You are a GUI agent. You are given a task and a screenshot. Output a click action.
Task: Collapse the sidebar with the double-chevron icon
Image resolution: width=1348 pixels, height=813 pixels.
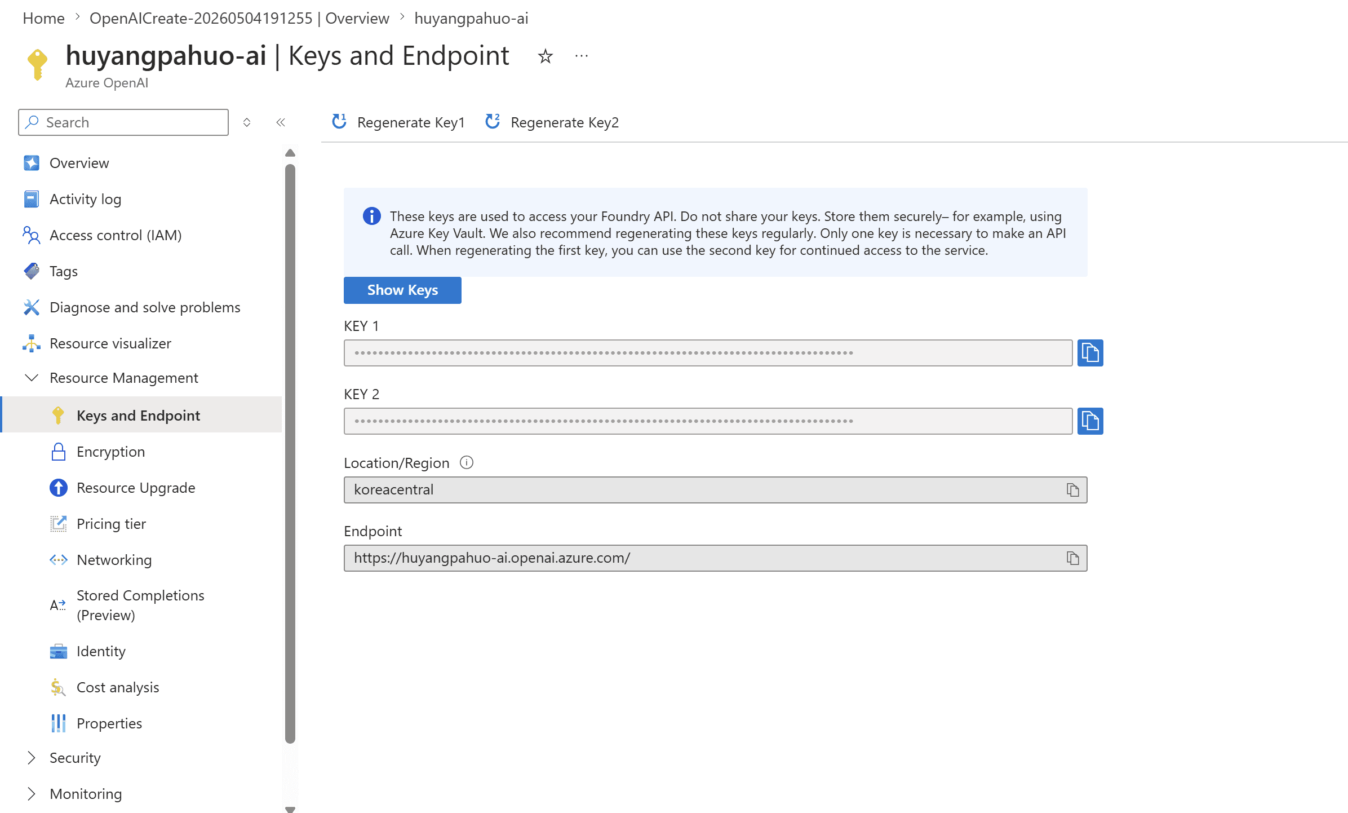281,122
